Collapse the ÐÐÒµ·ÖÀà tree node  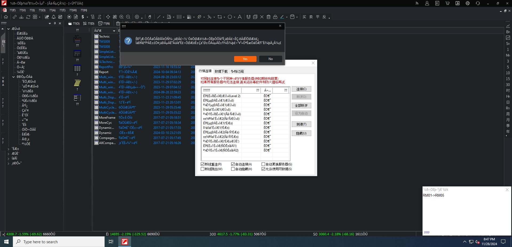pyautogui.click(x=14, y=77)
